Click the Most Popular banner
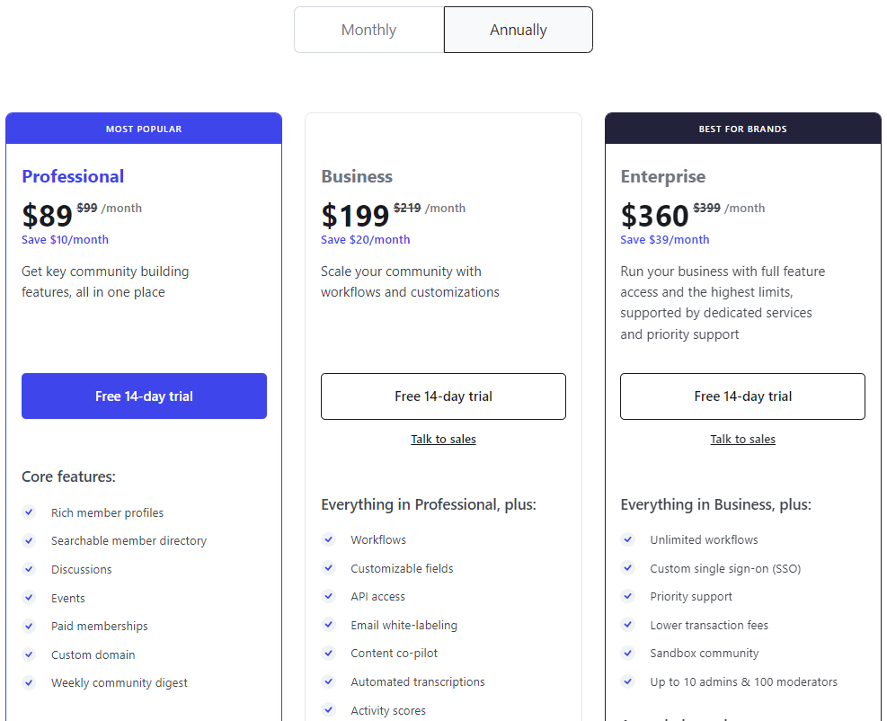Screen dimensions: 887x721 144,129
